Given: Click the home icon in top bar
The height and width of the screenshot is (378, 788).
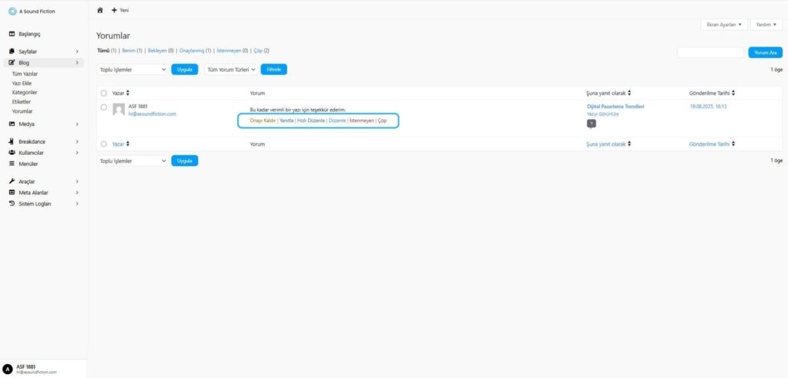Looking at the screenshot, I should [100, 10].
